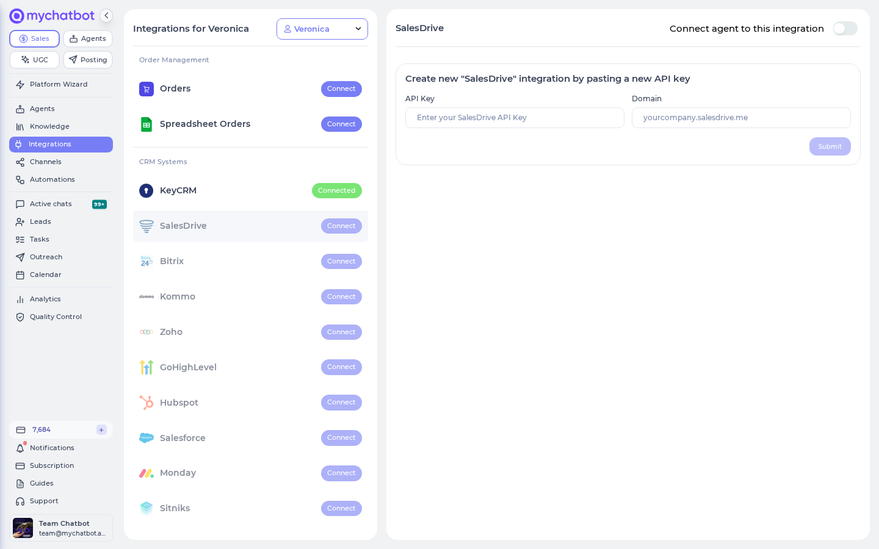Click the Sitniks layers icon
This screenshot has height=549, width=879.
(x=146, y=508)
